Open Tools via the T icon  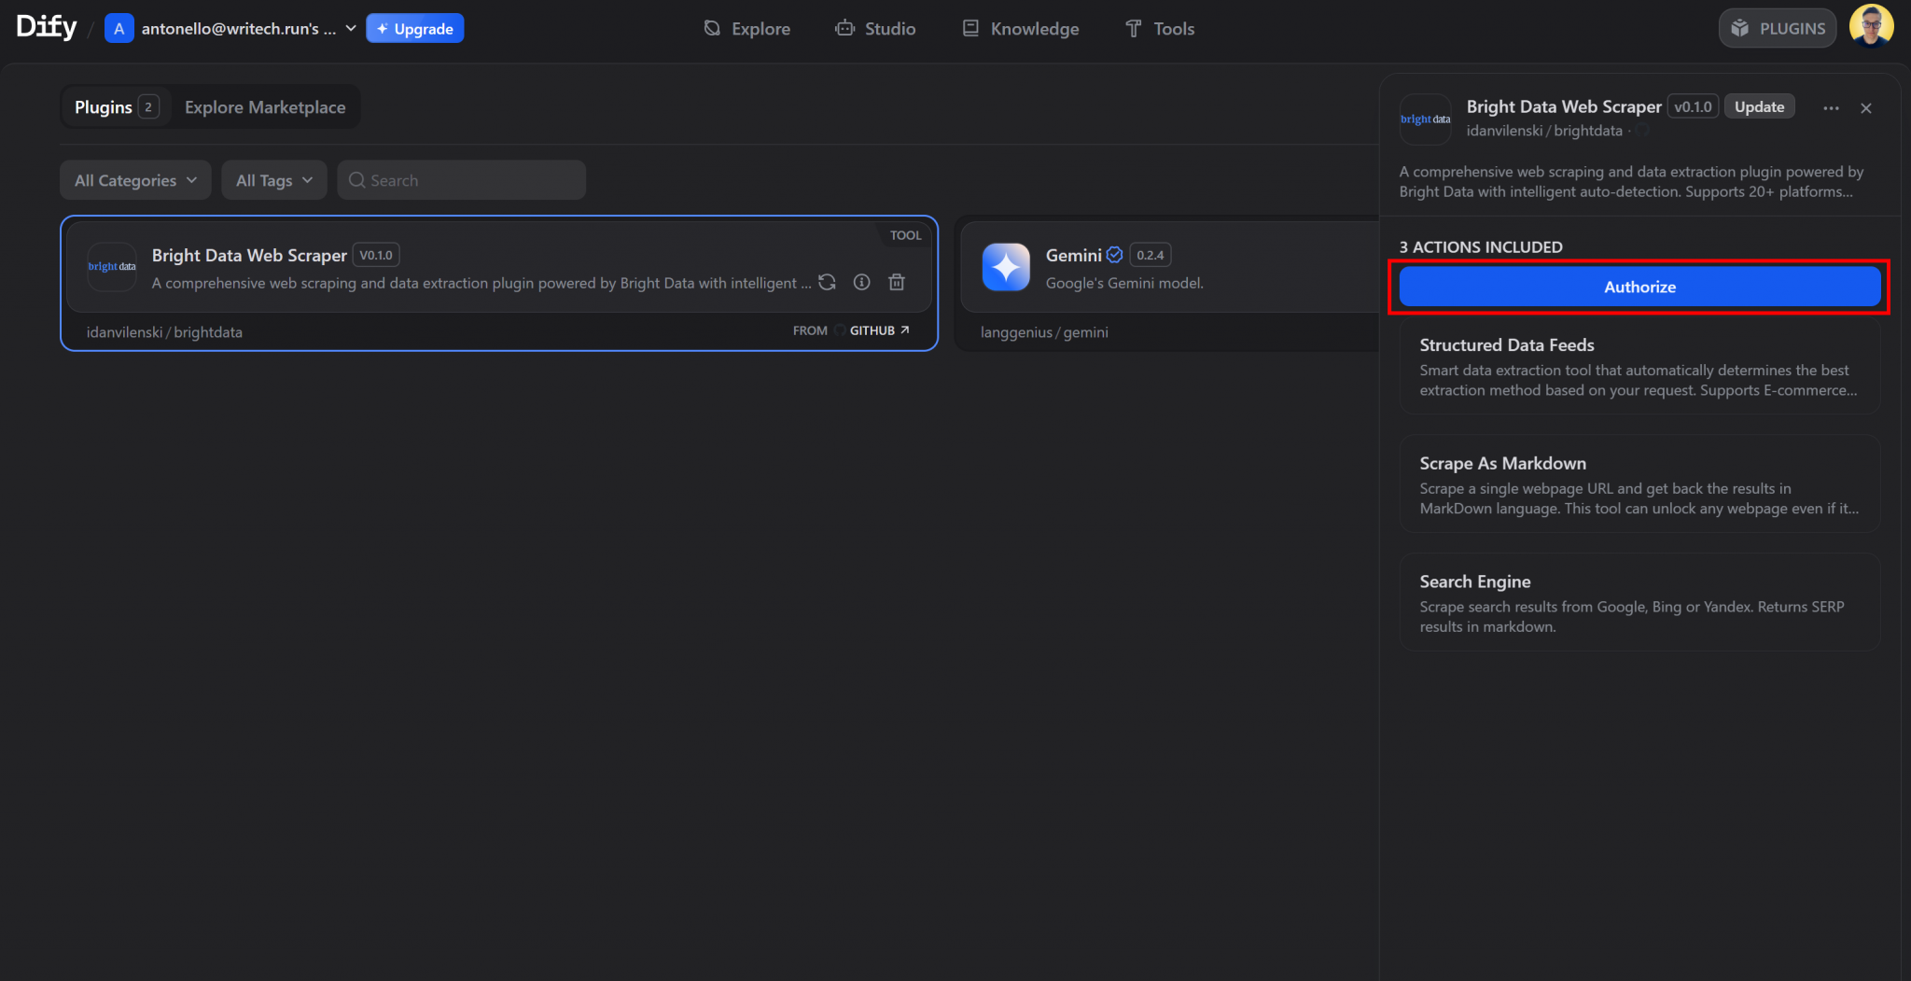coord(1132,28)
